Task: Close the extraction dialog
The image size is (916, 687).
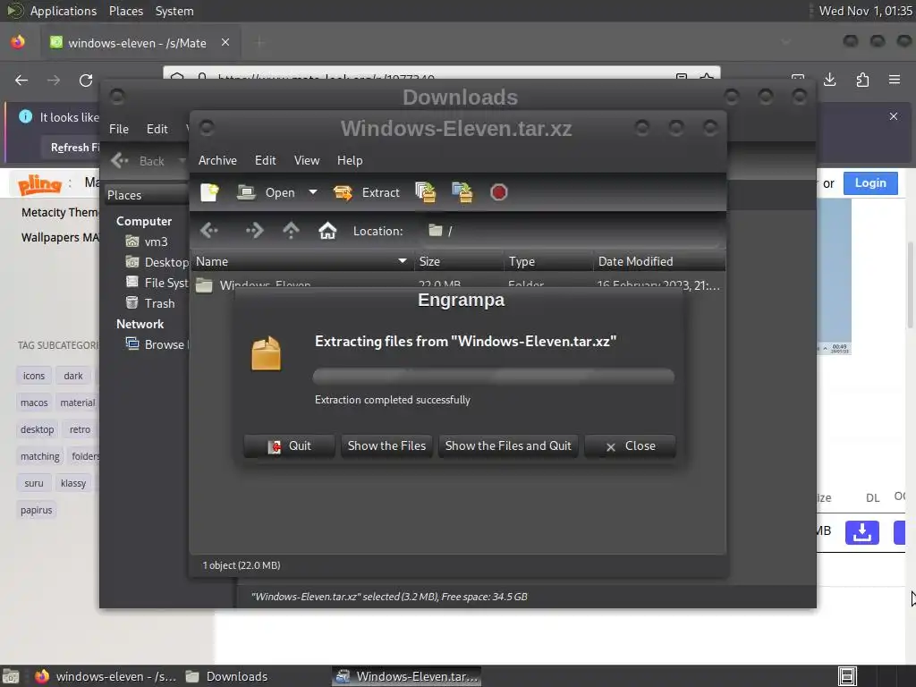Action: [631, 445]
